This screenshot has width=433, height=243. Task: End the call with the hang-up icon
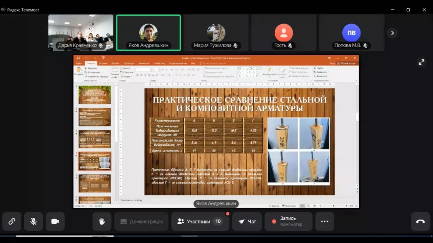pyautogui.click(x=420, y=221)
